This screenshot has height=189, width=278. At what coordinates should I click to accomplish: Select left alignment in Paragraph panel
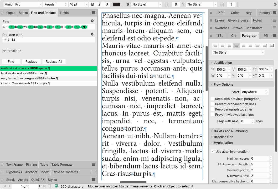(x=215, y=45)
